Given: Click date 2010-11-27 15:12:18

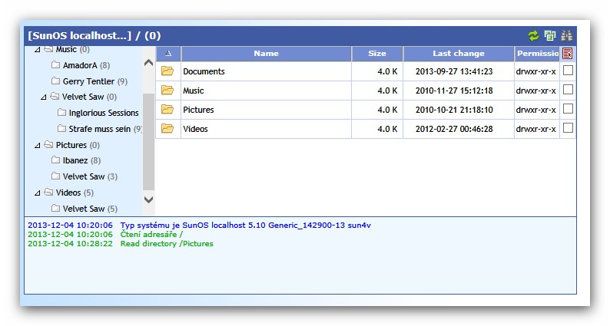Looking at the screenshot, I should click(x=454, y=91).
